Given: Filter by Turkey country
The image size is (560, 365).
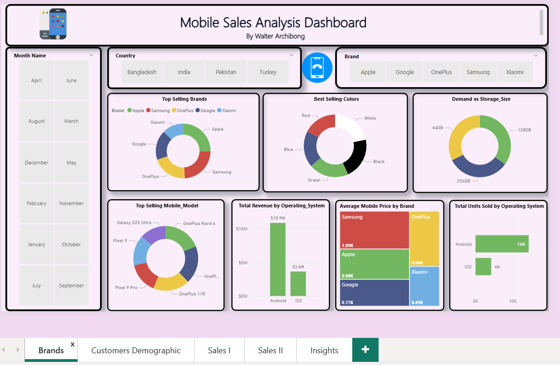Looking at the screenshot, I should click(268, 72).
